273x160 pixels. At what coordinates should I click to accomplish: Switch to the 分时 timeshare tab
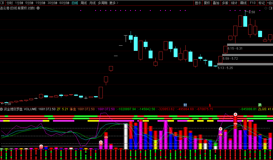point(9,3)
